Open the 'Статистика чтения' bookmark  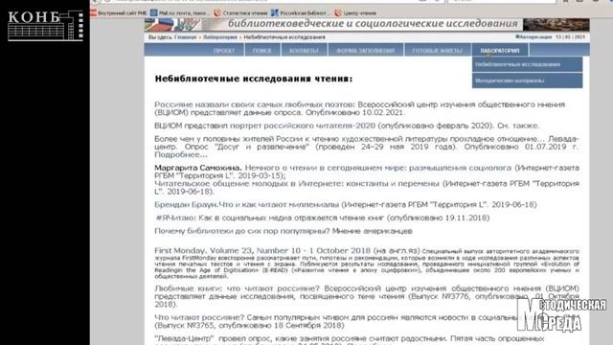tap(240, 12)
